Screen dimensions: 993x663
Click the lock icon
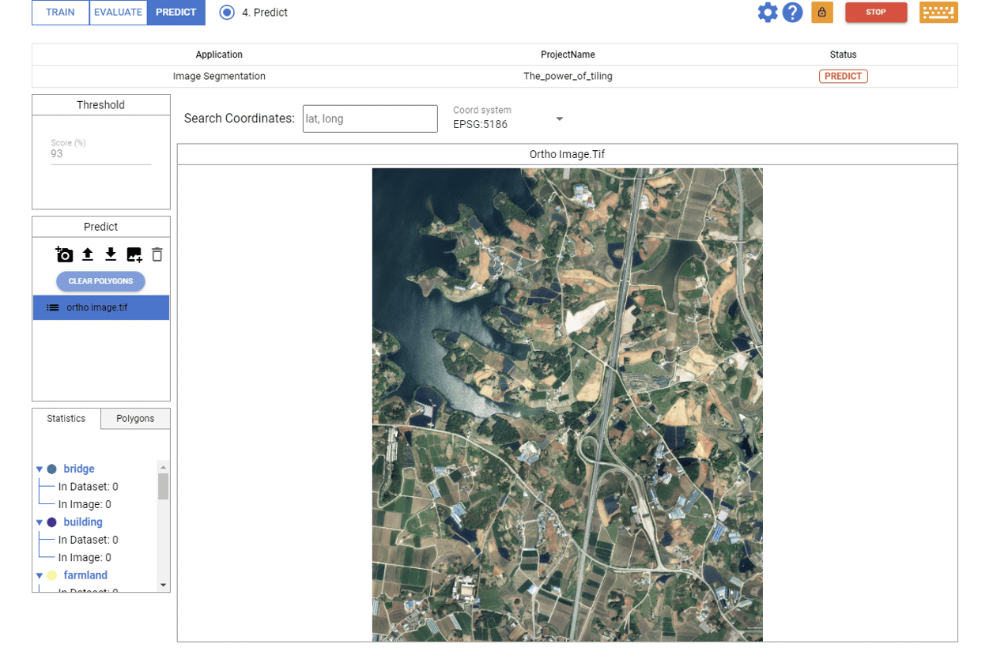pyautogui.click(x=822, y=13)
